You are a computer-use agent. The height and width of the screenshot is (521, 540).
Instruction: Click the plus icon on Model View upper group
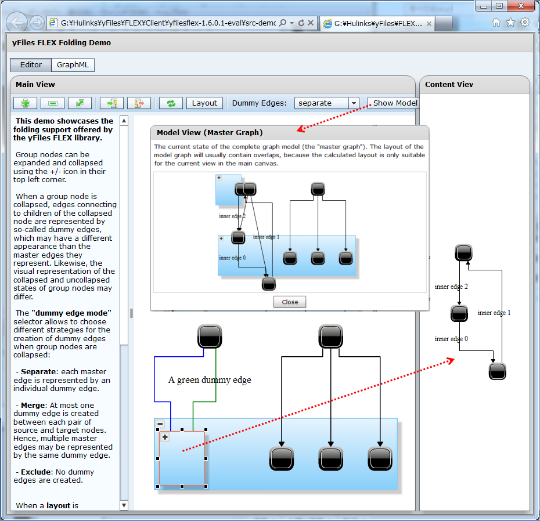(219, 178)
